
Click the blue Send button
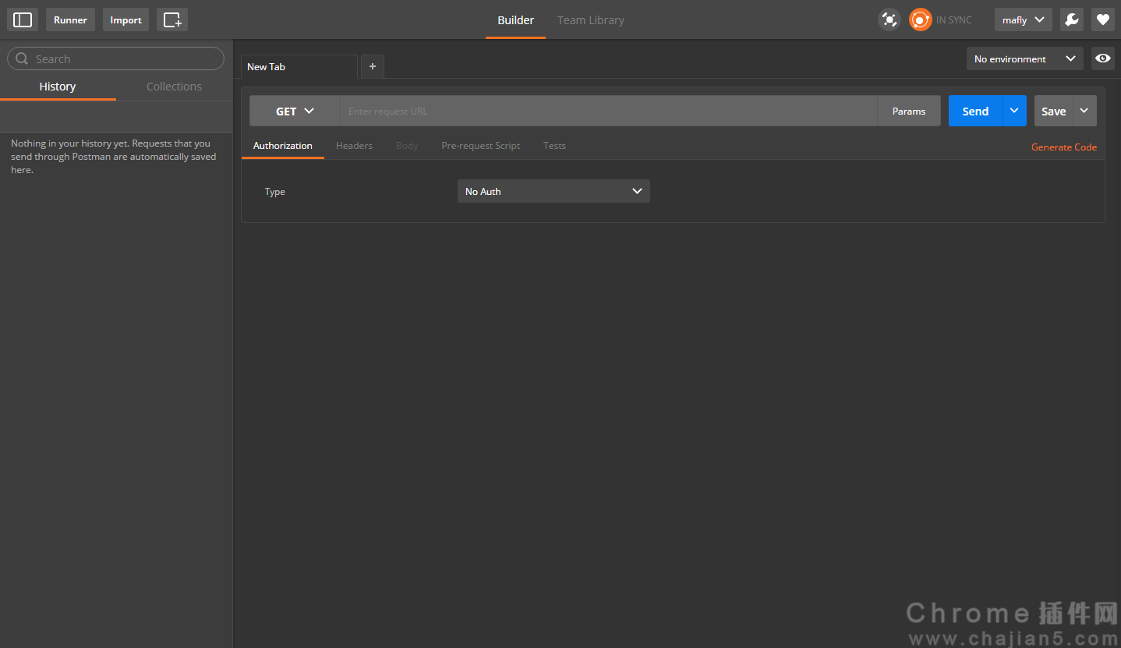(975, 111)
